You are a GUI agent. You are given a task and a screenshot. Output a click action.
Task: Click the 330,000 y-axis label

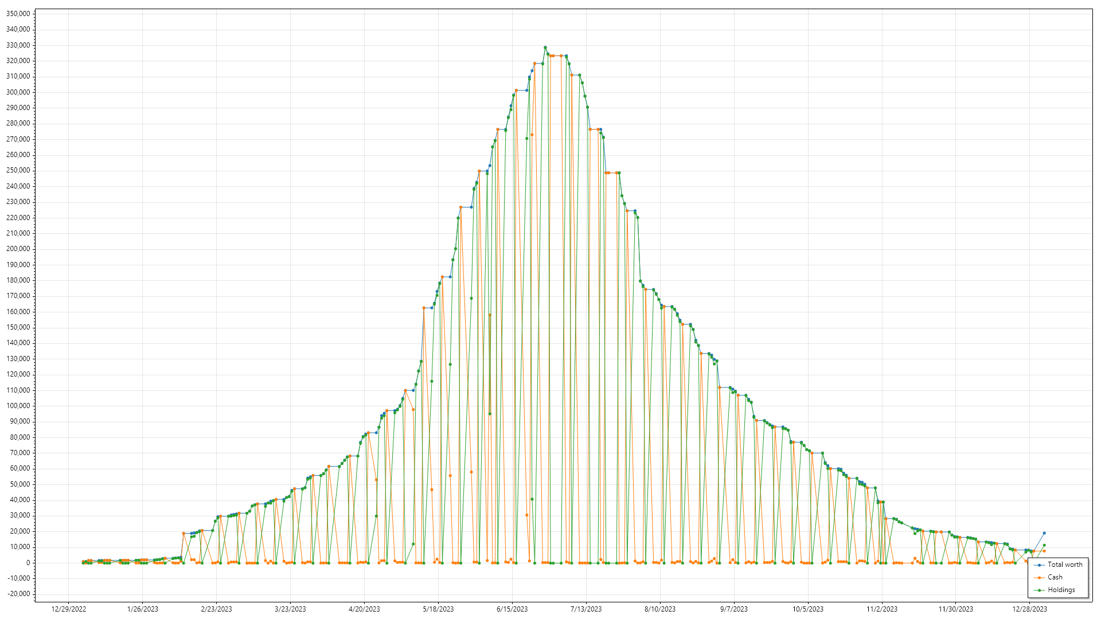pos(18,45)
